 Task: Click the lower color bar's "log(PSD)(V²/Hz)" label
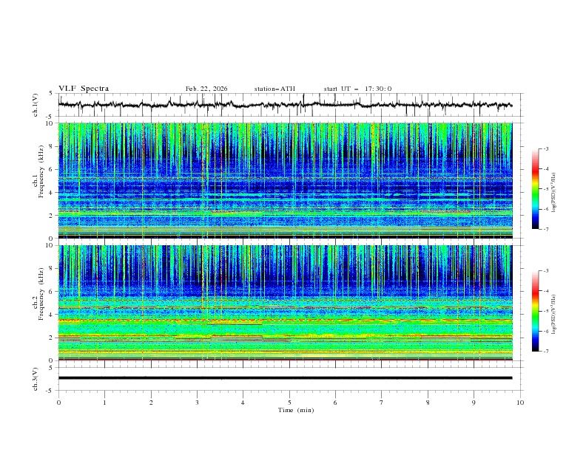[x=553, y=315]
